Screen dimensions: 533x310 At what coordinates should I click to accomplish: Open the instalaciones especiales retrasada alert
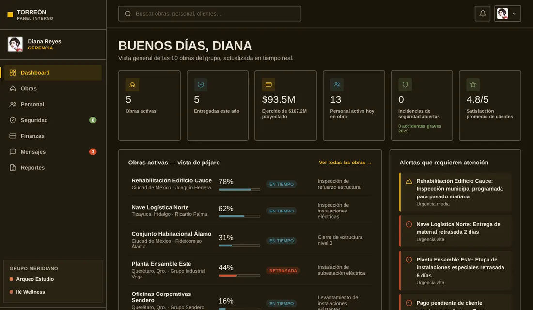click(455, 271)
